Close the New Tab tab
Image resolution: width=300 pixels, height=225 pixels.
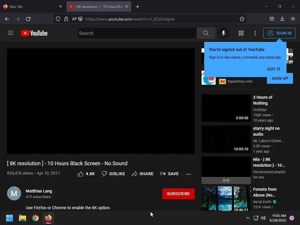61,6
